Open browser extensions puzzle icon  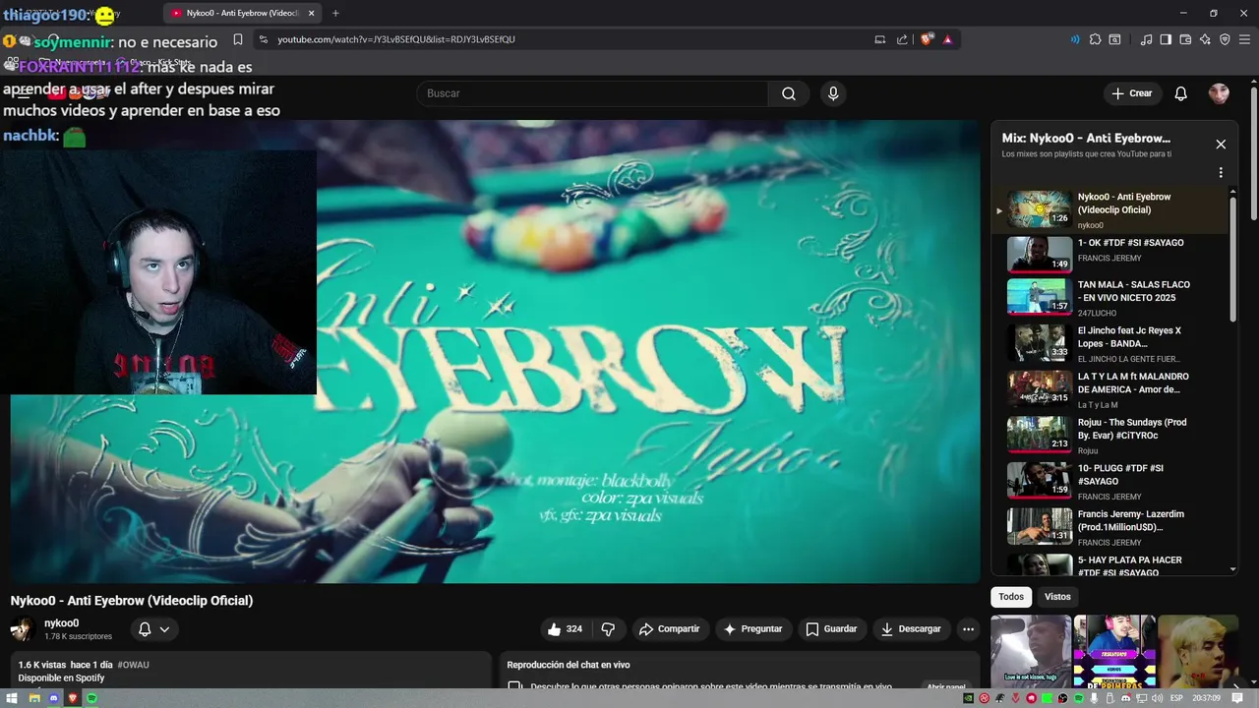1095,39
